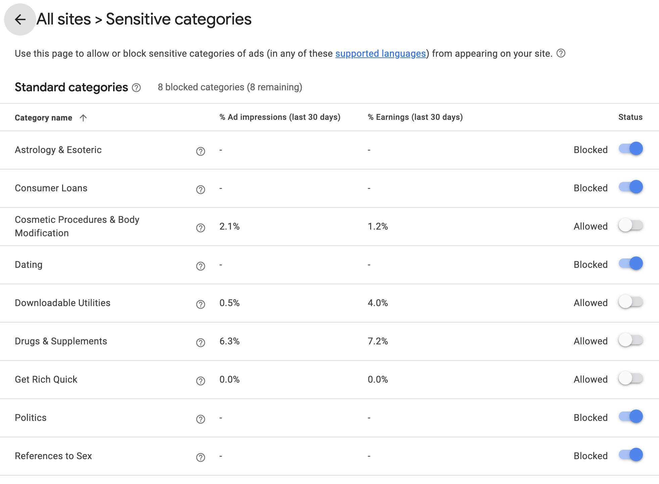Open help for Downloadable Utilities
The height and width of the screenshot is (484, 659).
tap(200, 304)
